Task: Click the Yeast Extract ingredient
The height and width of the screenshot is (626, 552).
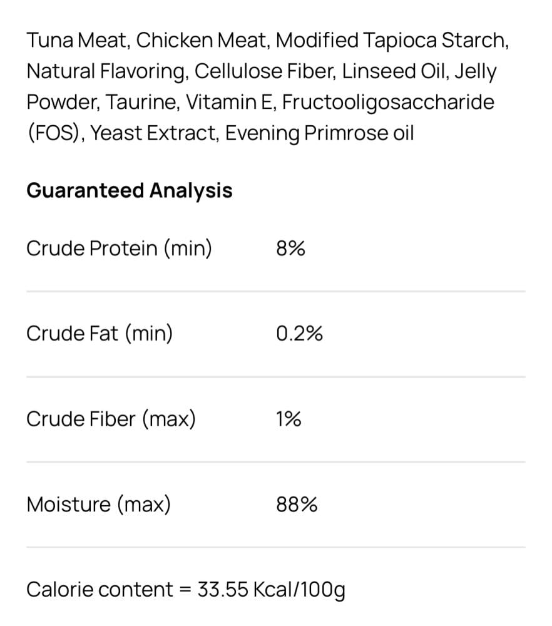Action: 154,133
